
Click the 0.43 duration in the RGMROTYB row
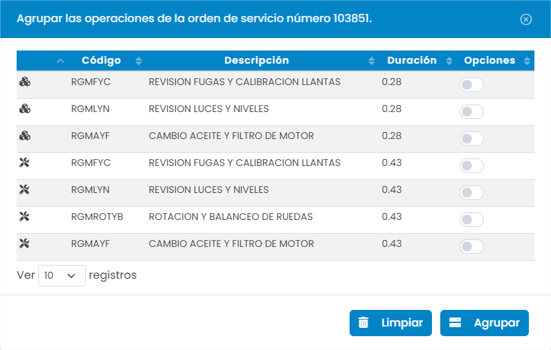pos(392,217)
